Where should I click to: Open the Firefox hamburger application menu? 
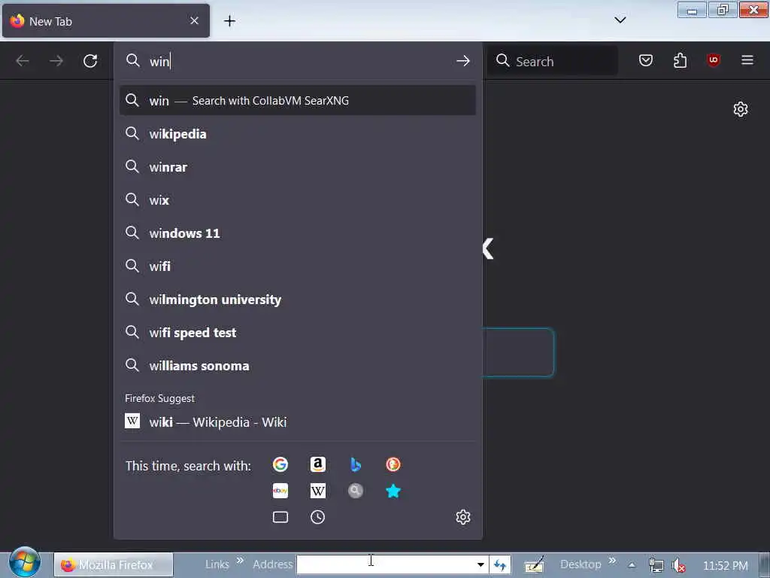pyautogui.click(x=747, y=60)
